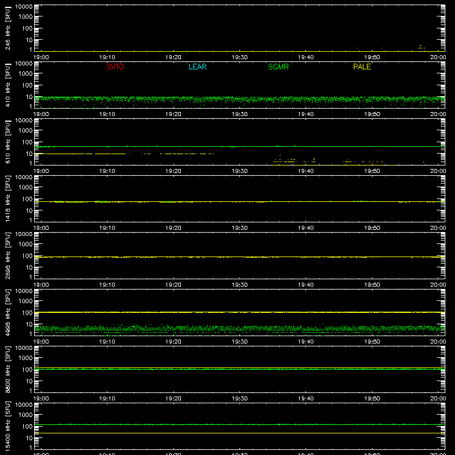Click yellow PALE trace in 15400 MHz panel
Screen dimensions: 455x455
click(x=239, y=433)
